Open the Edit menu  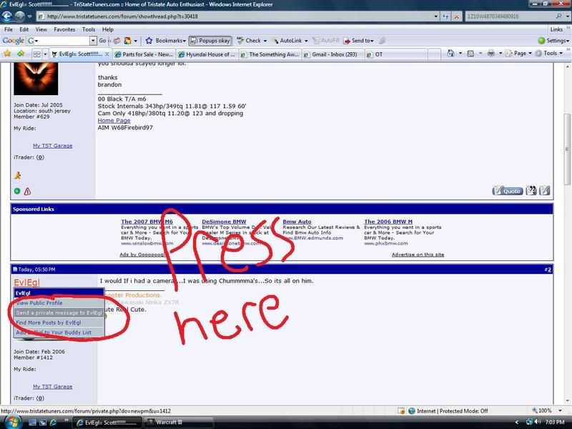point(24,29)
